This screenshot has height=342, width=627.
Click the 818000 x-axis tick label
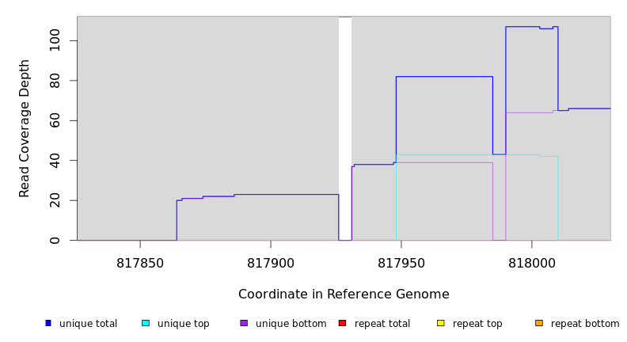(x=531, y=262)
